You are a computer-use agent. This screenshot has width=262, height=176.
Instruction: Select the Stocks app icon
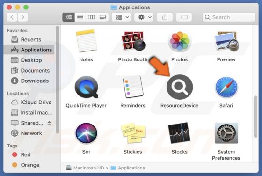tap(179, 133)
